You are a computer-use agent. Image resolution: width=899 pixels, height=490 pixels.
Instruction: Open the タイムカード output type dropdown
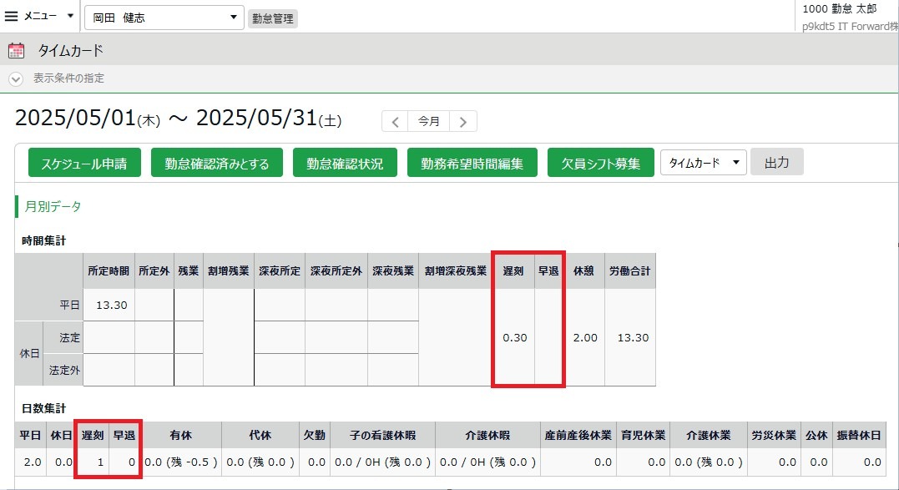tap(703, 163)
